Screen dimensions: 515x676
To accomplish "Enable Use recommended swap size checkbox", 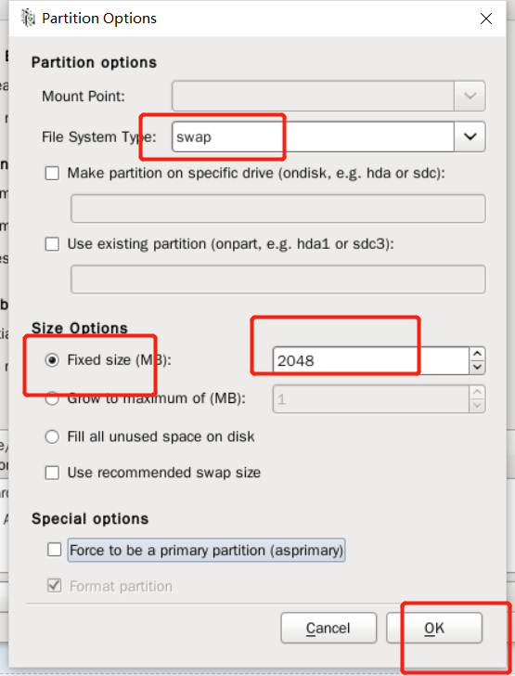I will point(52,473).
